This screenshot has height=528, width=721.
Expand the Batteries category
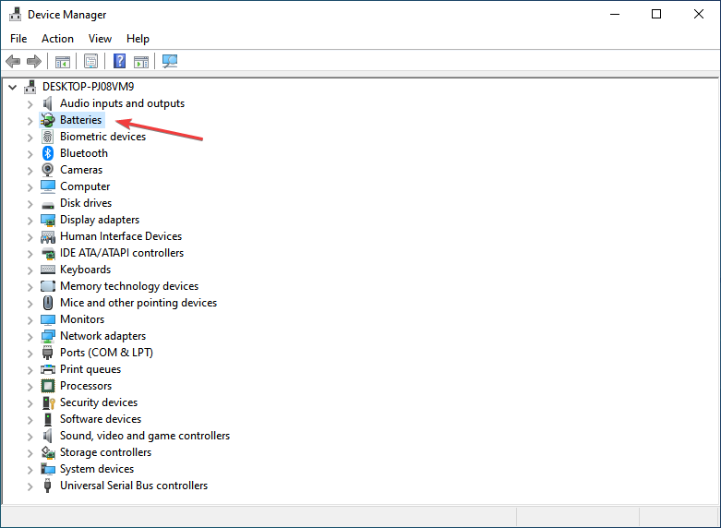tap(30, 121)
